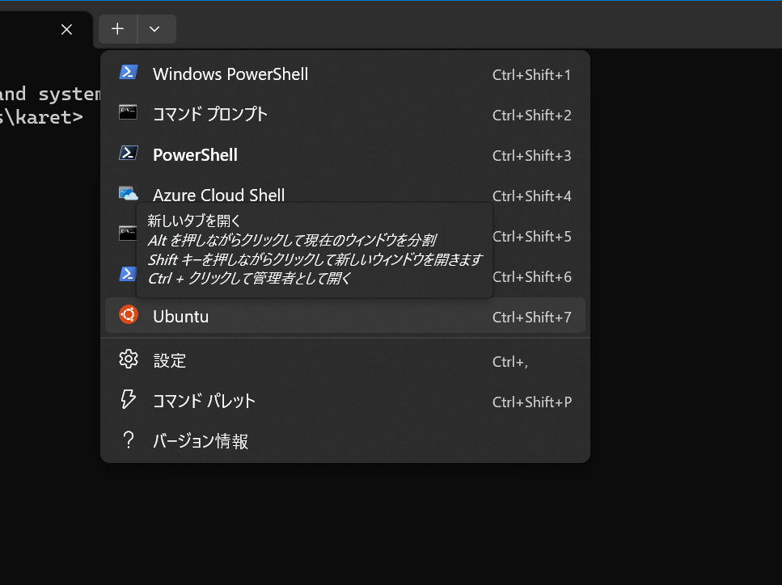Click the Windows PowerShell blue icon

pyautogui.click(x=128, y=72)
